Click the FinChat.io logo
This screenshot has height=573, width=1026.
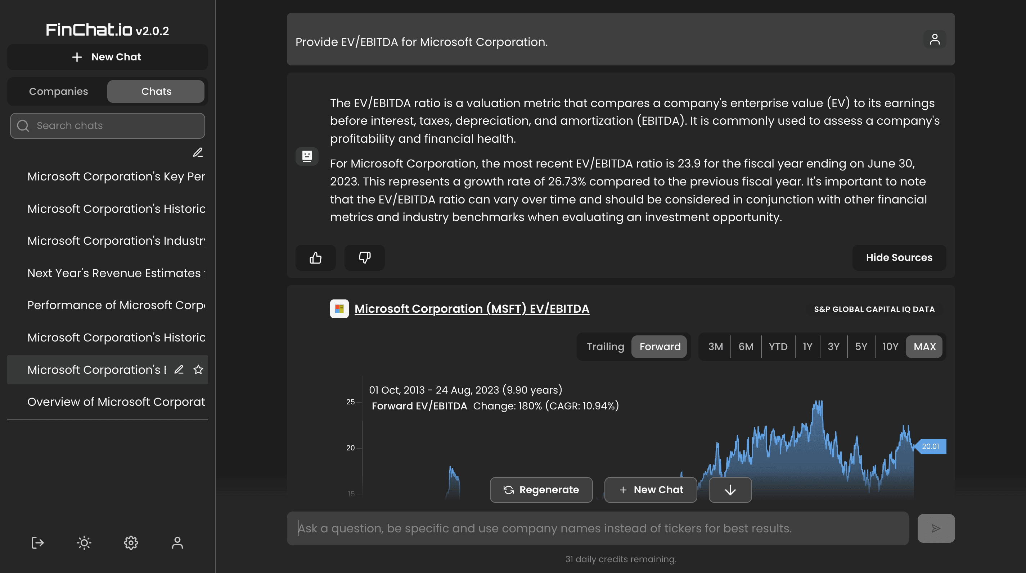(x=89, y=30)
